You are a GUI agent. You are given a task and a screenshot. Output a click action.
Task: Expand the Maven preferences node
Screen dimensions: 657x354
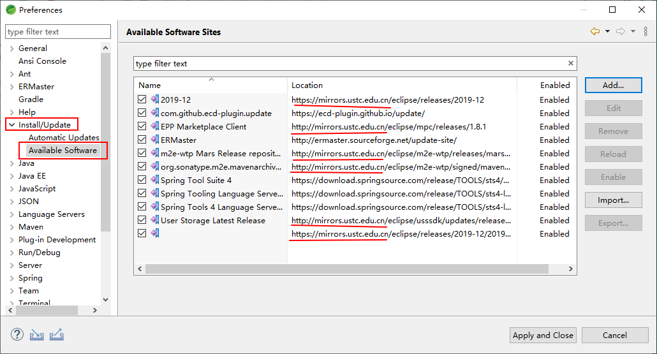(x=11, y=227)
